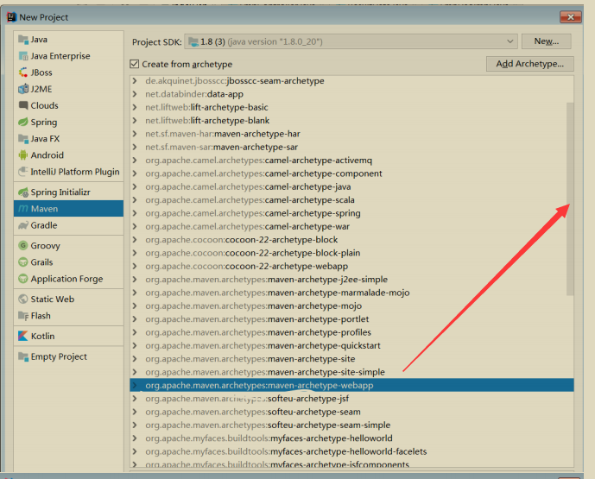Click the Java FX icon

tap(23, 139)
